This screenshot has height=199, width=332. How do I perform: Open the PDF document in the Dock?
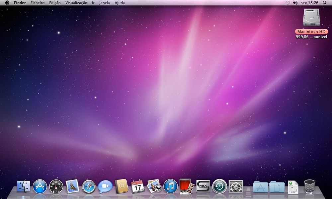coord(293,187)
